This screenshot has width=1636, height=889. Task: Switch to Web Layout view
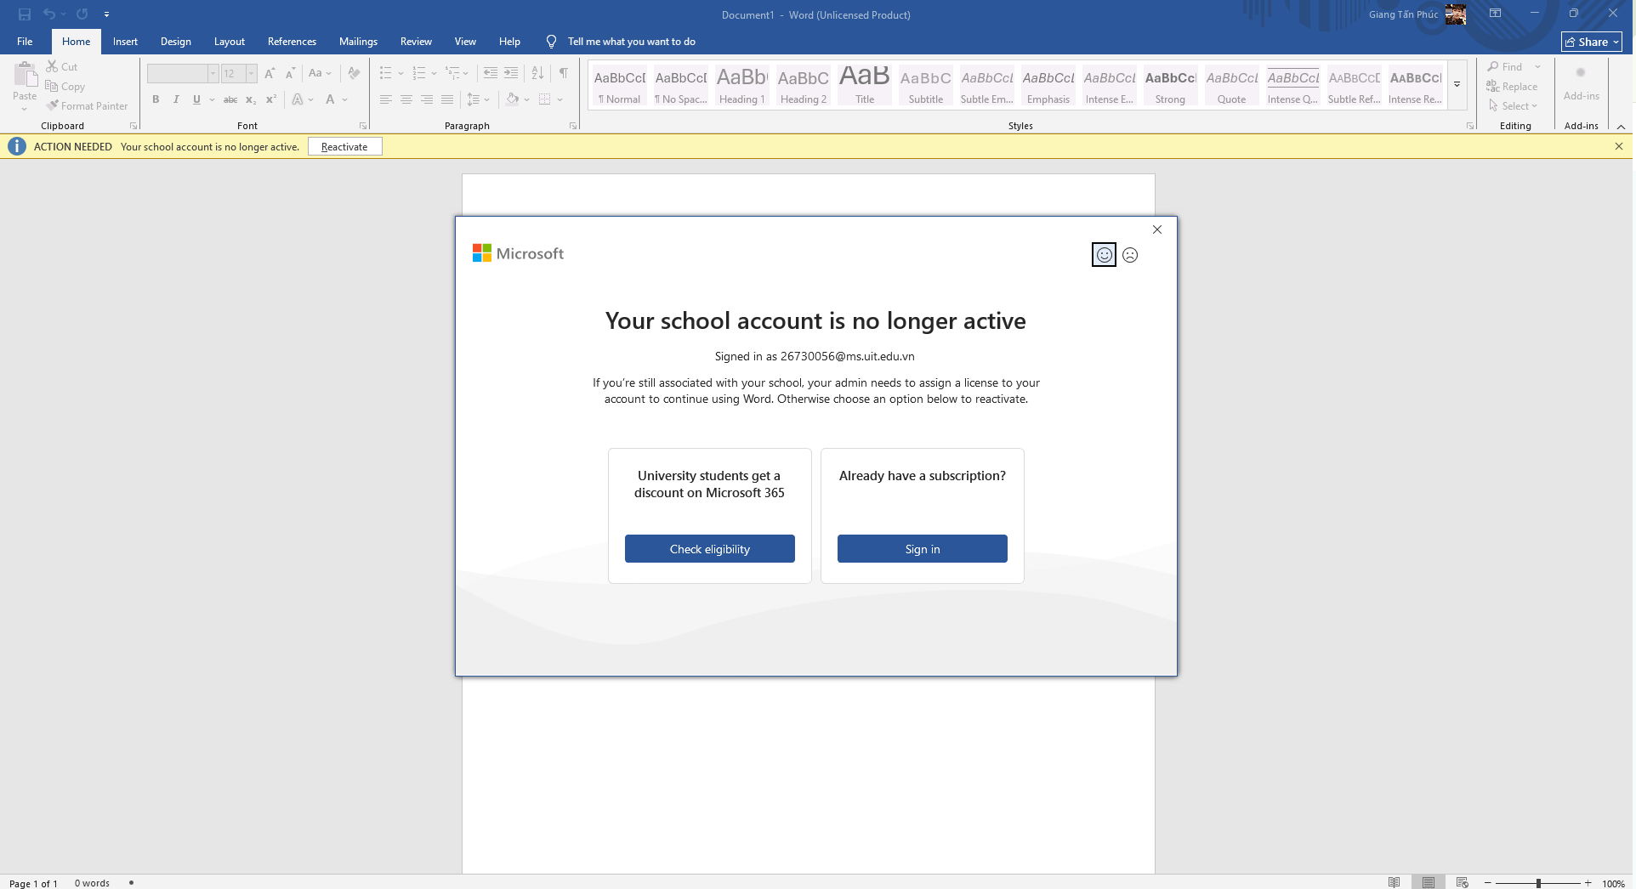pyautogui.click(x=1463, y=882)
